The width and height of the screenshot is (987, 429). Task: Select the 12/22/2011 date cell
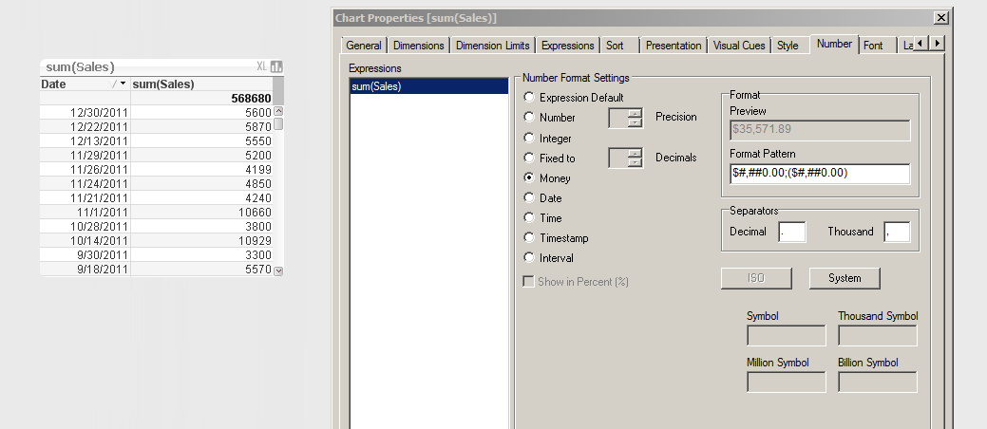coord(85,126)
